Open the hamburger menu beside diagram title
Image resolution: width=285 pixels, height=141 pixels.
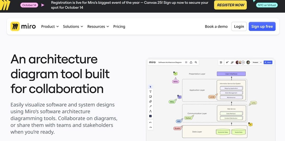pos(186,62)
